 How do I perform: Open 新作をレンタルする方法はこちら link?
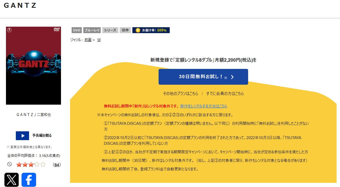click(204, 106)
